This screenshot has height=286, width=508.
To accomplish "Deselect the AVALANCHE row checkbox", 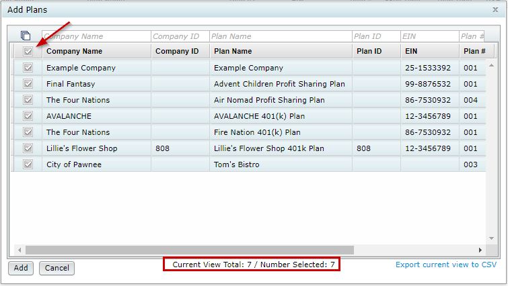I will click(28, 115).
